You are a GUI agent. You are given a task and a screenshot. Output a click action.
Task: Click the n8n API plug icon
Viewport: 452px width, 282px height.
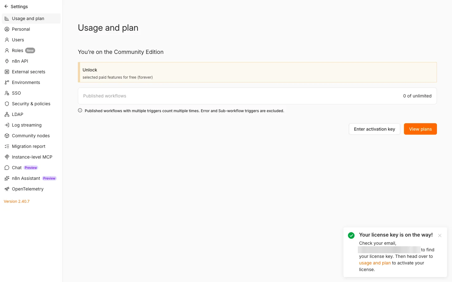[7, 61]
